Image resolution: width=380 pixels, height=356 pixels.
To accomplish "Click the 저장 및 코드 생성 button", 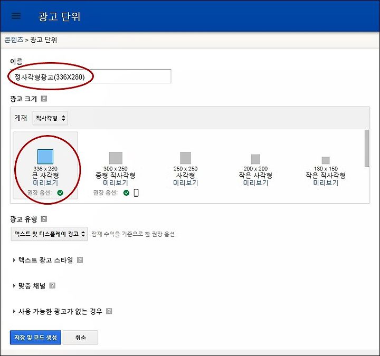I will (x=35, y=338).
